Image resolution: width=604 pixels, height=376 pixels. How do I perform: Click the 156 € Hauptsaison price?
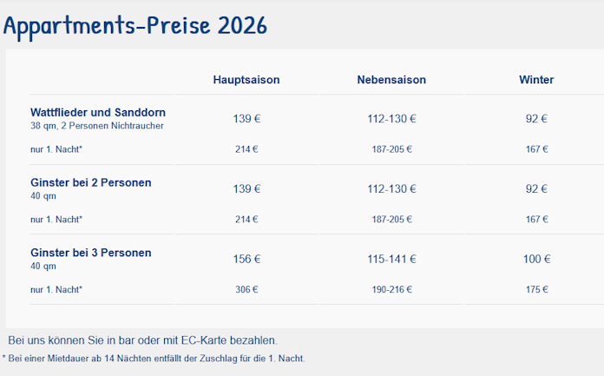pos(246,259)
